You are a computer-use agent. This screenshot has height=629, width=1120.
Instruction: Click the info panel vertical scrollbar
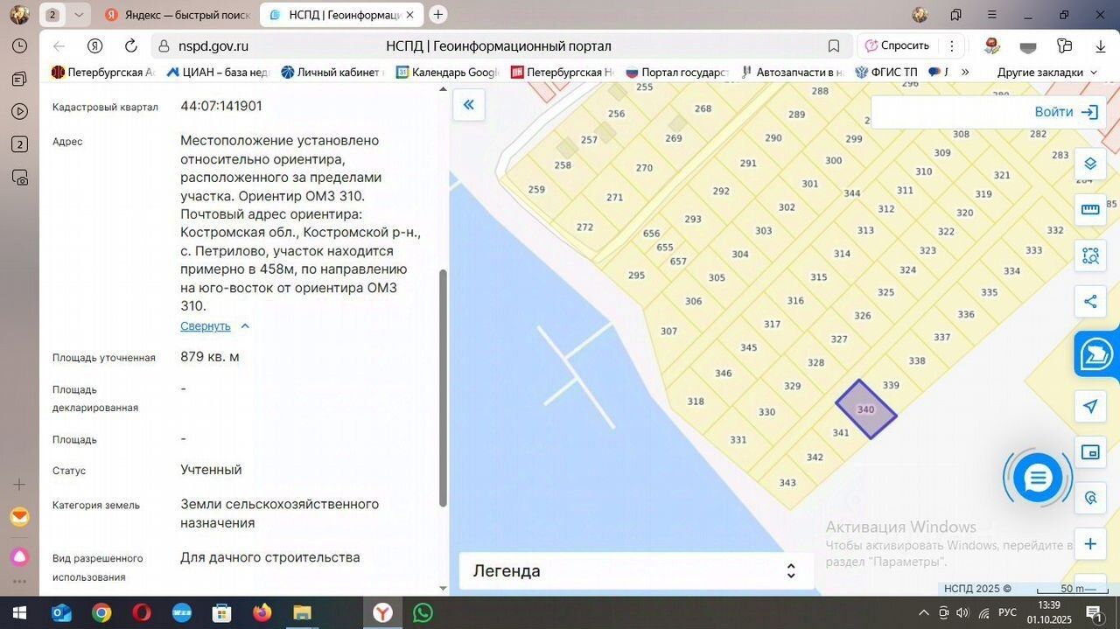tap(443, 385)
